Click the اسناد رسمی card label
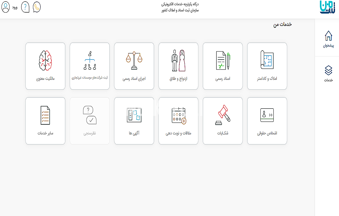The image size is (339, 216). [x=223, y=79]
